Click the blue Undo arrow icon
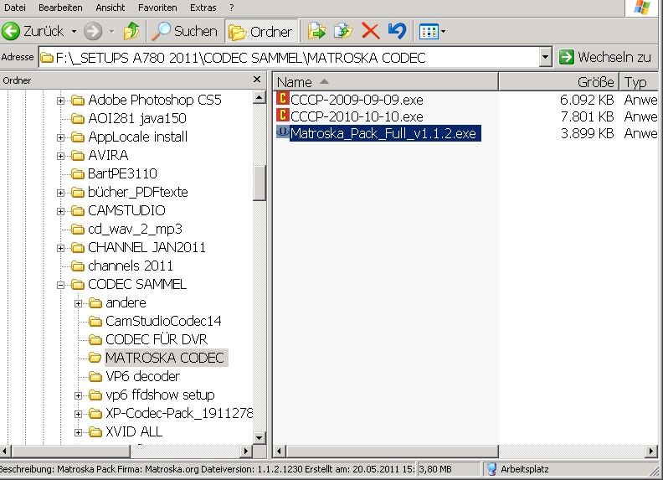Screen dimensions: 663x480 (x=397, y=32)
